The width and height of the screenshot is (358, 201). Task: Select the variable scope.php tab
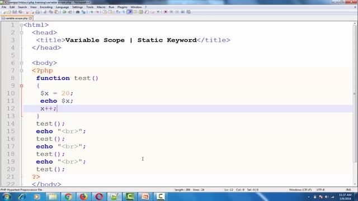point(16,18)
